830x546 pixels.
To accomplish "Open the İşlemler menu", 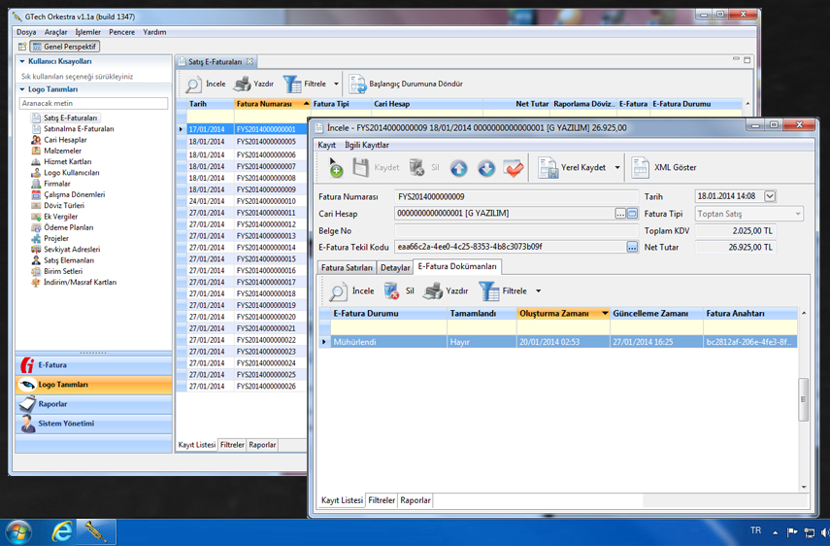I will pos(88,32).
